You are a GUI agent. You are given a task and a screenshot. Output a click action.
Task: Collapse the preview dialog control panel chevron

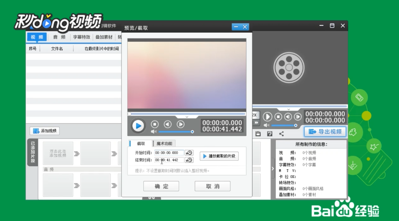(187, 117)
